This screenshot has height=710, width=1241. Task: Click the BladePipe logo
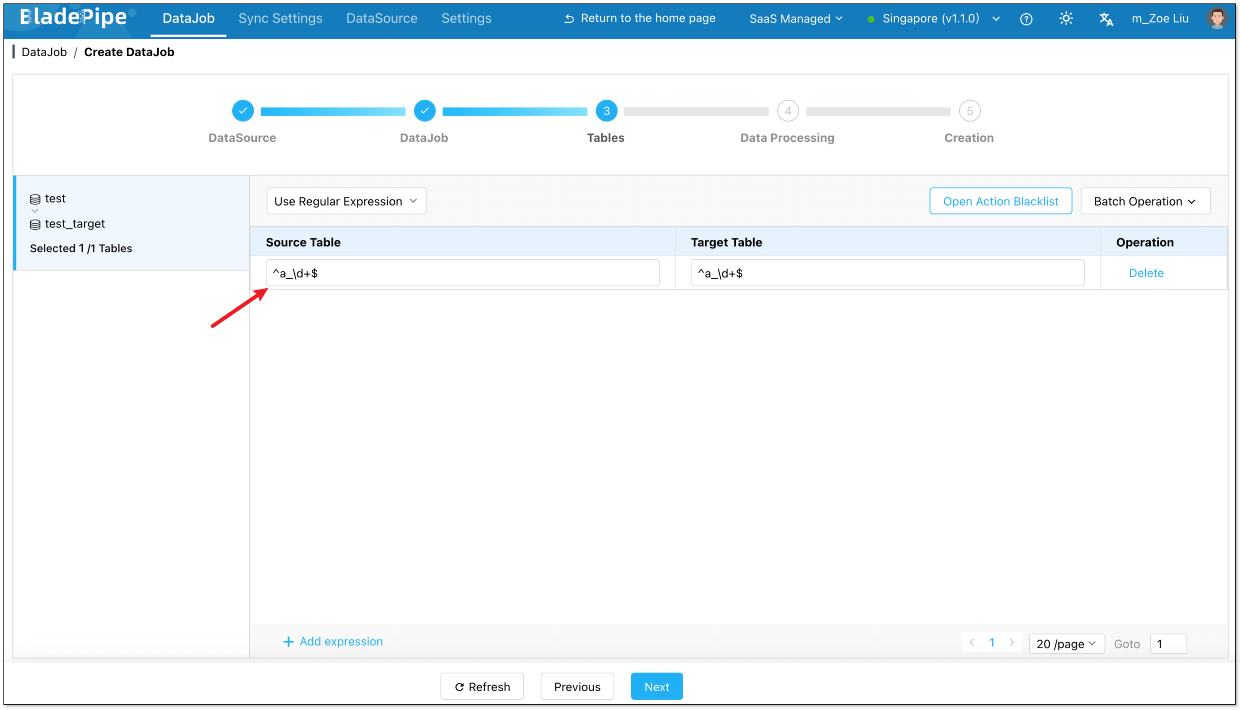[73, 18]
